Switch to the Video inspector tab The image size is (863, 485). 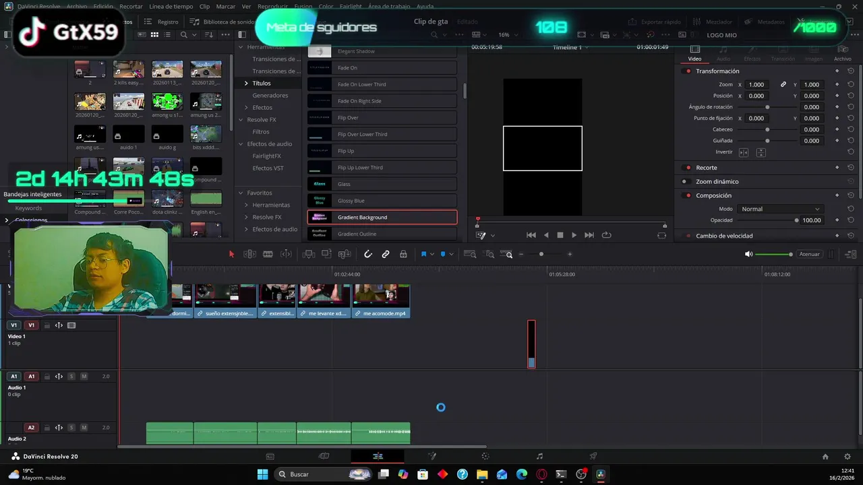694,53
